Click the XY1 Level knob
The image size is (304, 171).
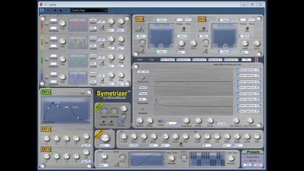point(181,43)
